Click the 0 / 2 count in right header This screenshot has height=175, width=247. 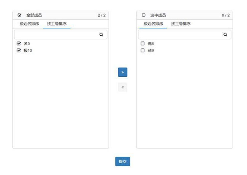(x=225, y=15)
